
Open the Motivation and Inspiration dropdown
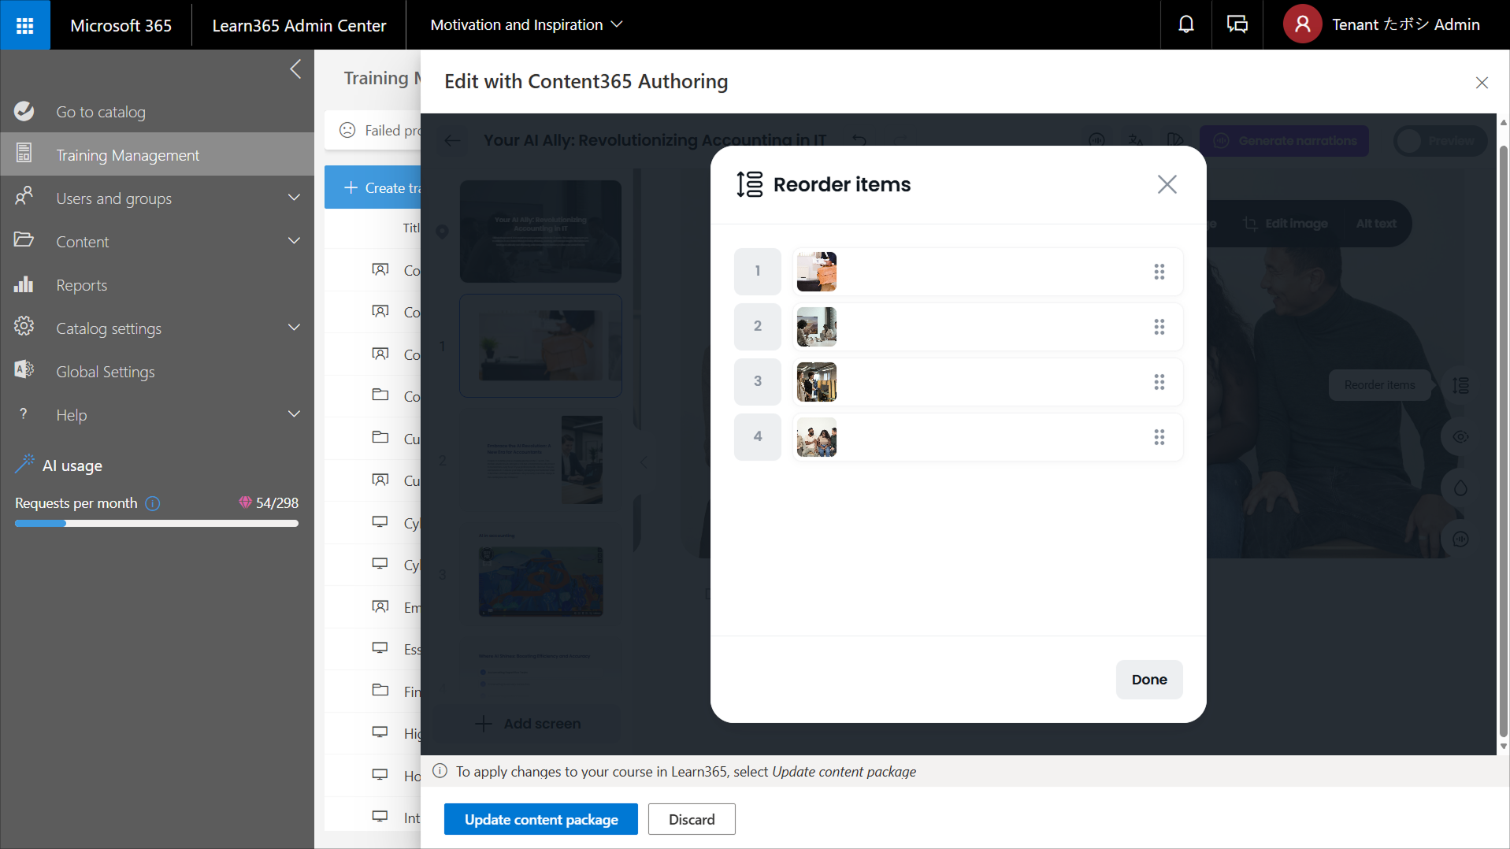click(526, 25)
